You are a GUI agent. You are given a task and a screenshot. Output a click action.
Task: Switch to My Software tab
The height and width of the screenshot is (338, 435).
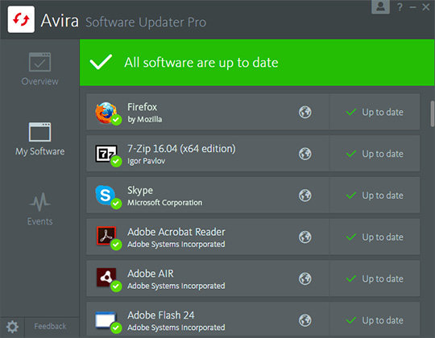tap(39, 139)
